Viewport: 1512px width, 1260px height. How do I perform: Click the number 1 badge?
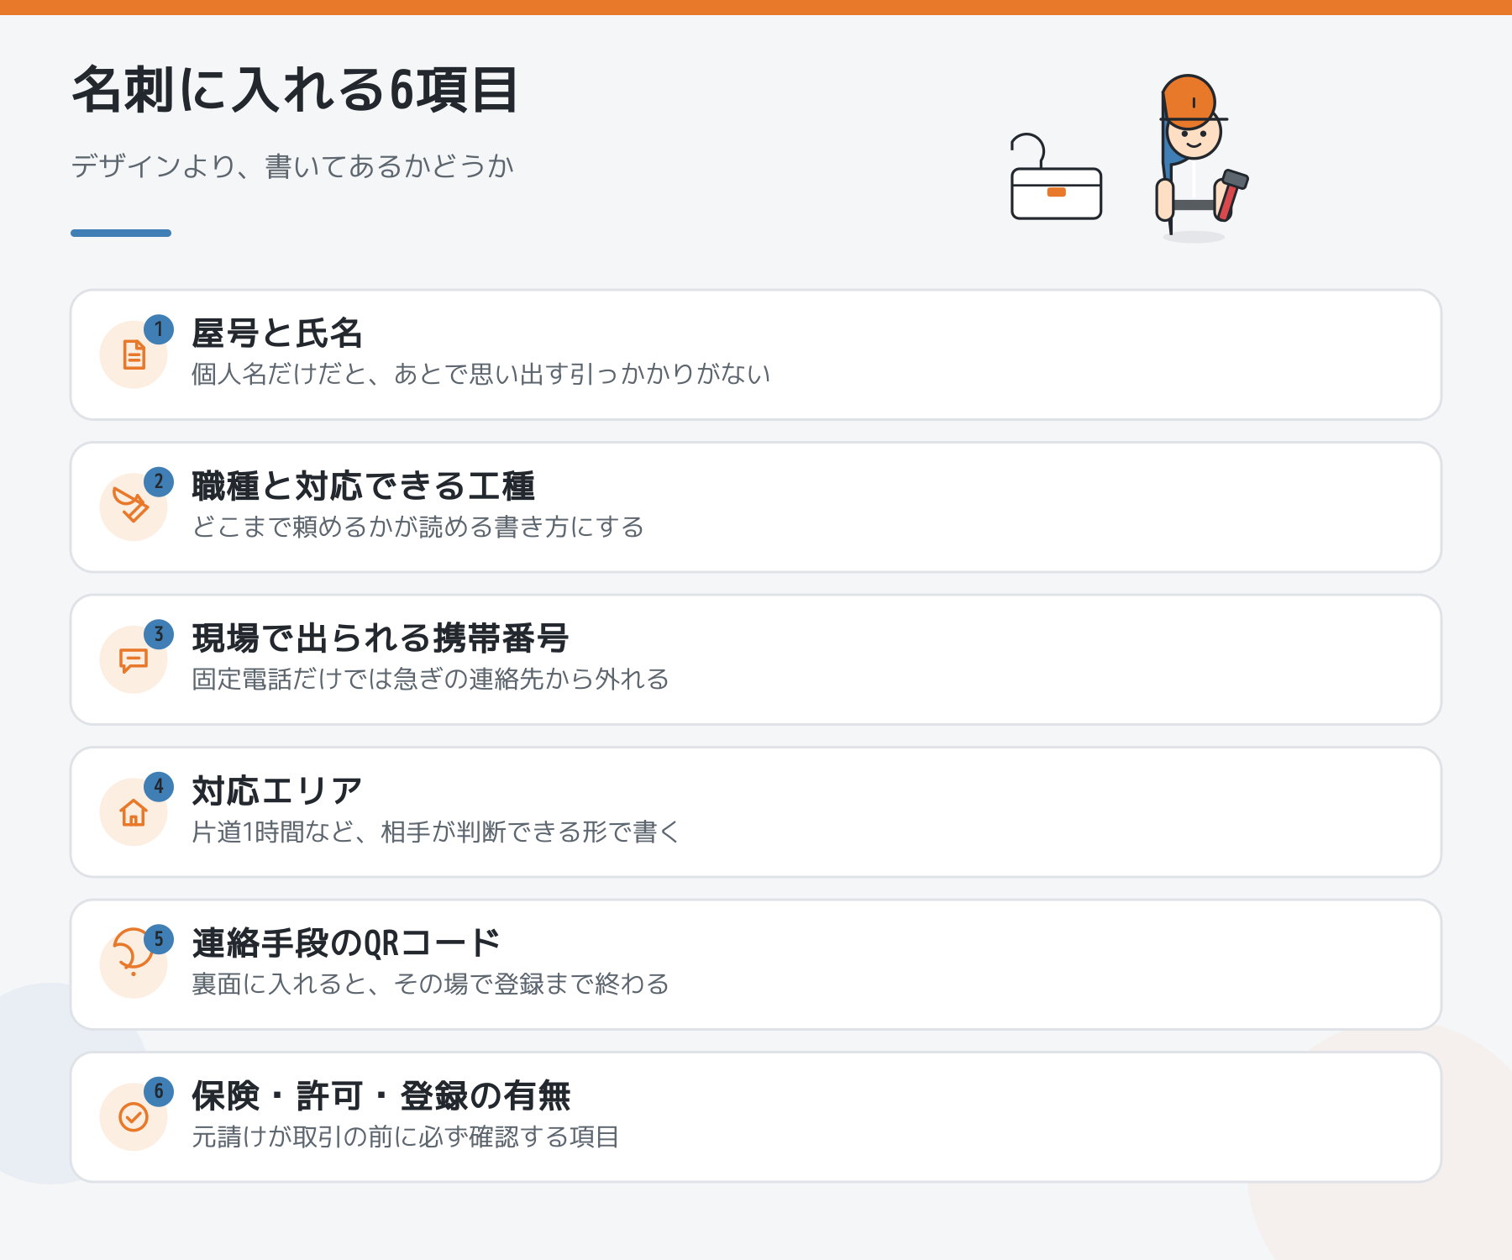click(x=159, y=329)
